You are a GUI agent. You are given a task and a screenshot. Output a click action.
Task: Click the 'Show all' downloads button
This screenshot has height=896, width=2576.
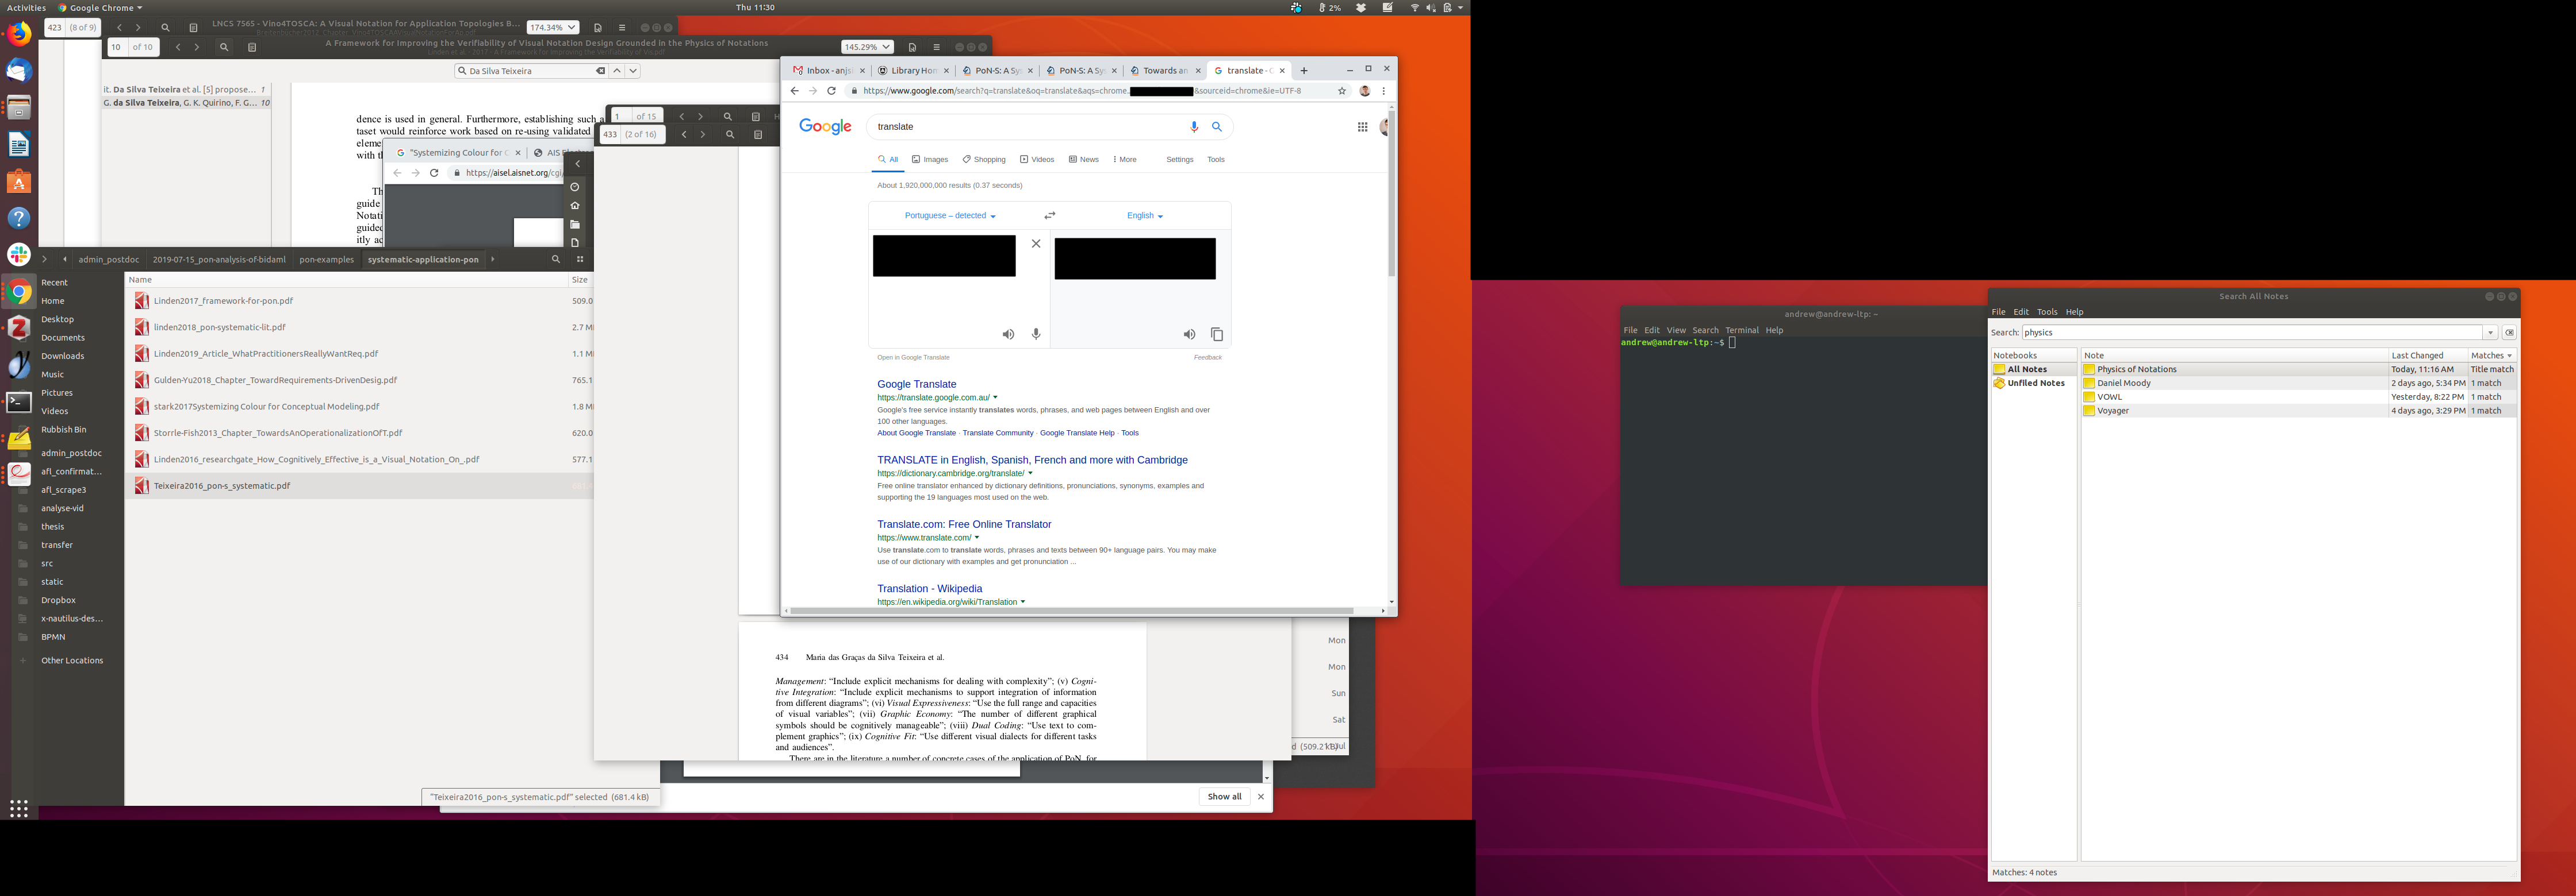[x=1224, y=796]
